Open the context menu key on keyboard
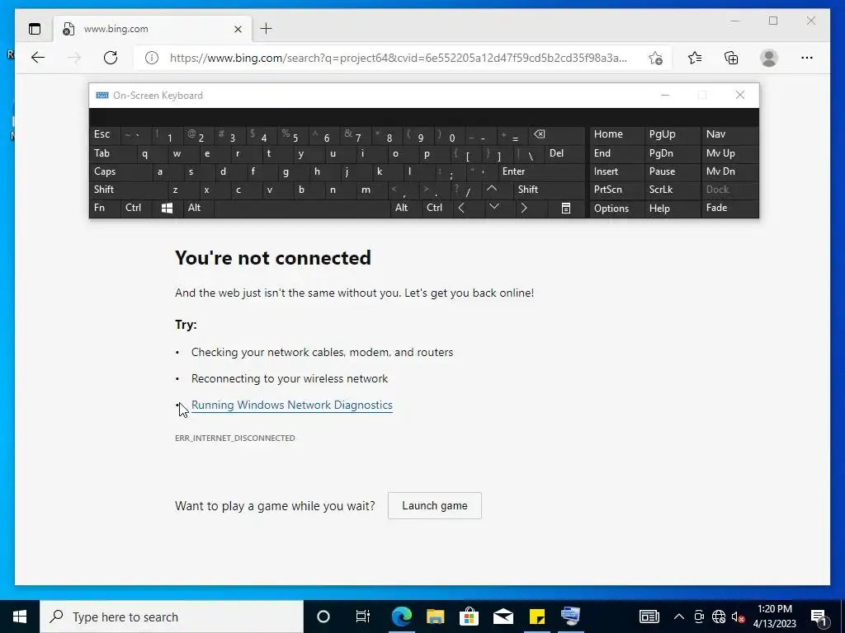845x633 pixels. (x=566, y=209)
